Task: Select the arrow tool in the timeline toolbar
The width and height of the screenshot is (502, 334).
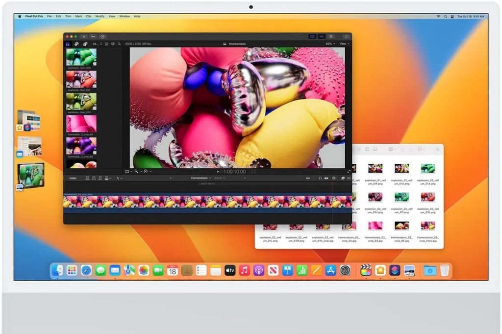Action: pyautogui.click(x=117, y=178)
